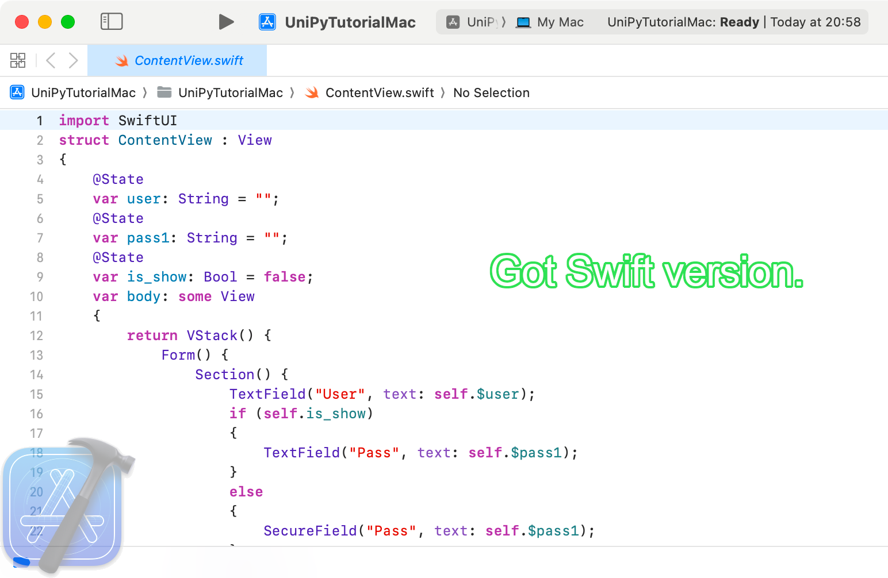888x578 pixels.
Task: Click the My Mac laptop icon
Action: click(523, 22)
